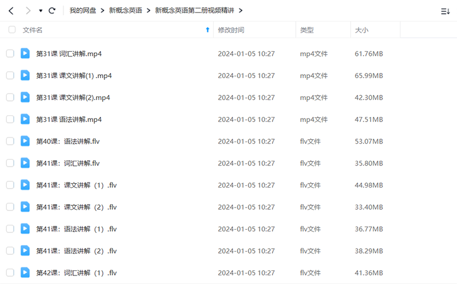Go back with the left arrow
457x284 pixels.
[11, 11]
